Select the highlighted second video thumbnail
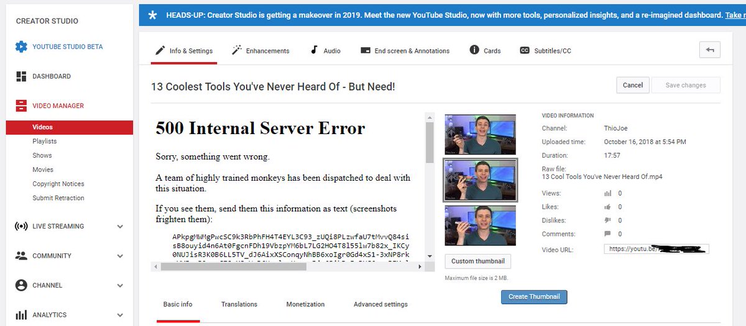This screenshot has width=746, height=326. click(480, 179)
